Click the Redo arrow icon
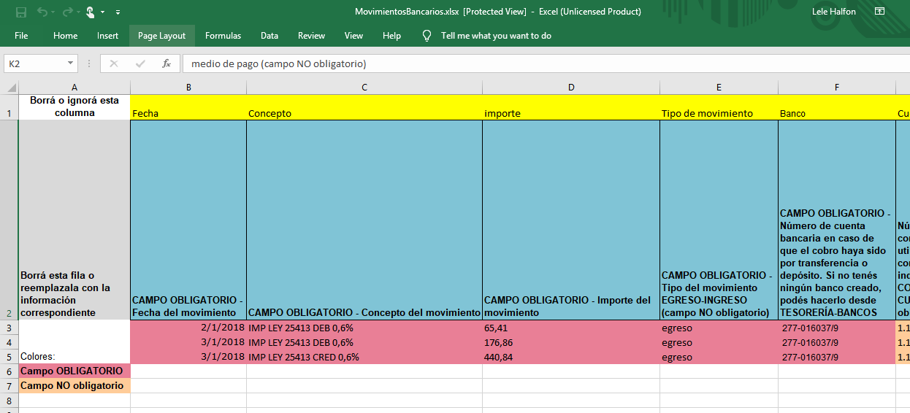Image resolution: width=910 pixels, height=413 pixels. tap(67, 12)
